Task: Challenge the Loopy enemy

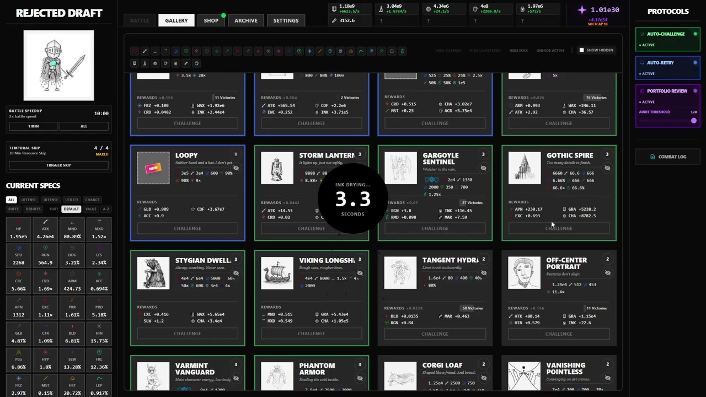Action: pos(188,228)
